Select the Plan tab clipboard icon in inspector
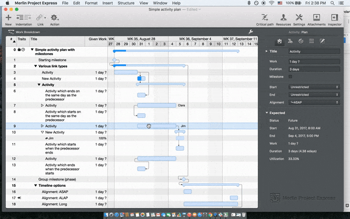This screenshot has width=350, height=219. pos(279,41)
